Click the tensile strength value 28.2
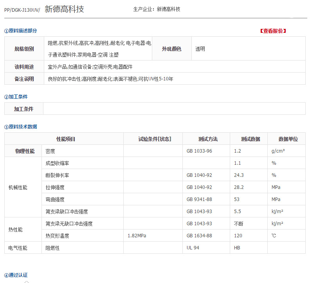The height and width of the screenshot is (283, 310). (239, 187)
